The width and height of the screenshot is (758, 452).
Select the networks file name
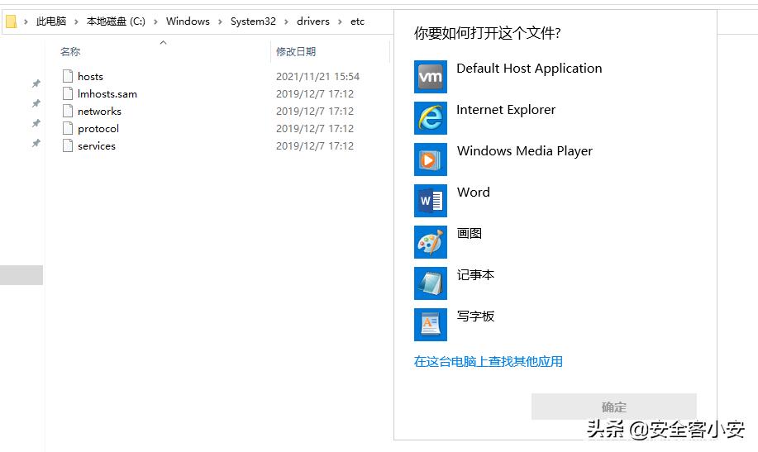coord(99,112)
